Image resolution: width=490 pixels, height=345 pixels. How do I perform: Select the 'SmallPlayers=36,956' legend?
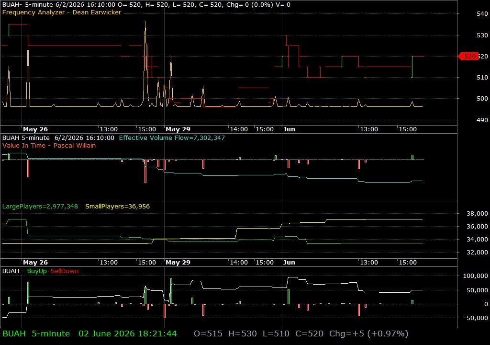[118, 207]
